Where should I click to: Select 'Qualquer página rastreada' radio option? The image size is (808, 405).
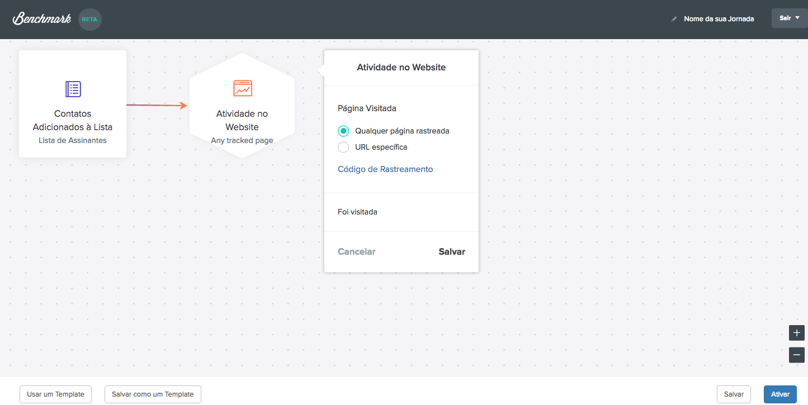[343, 131]
